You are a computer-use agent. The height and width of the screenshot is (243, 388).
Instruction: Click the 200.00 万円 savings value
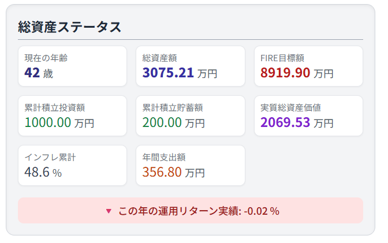(x=174, y=123)
